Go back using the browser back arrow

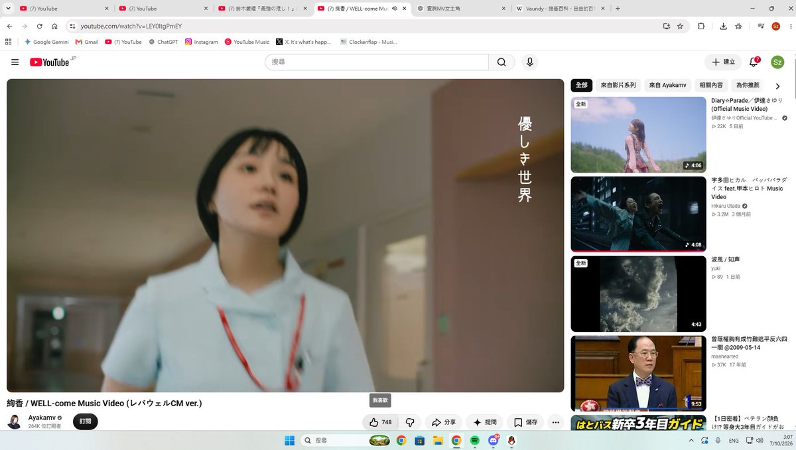pyautogui.click(x=9, y=26)
